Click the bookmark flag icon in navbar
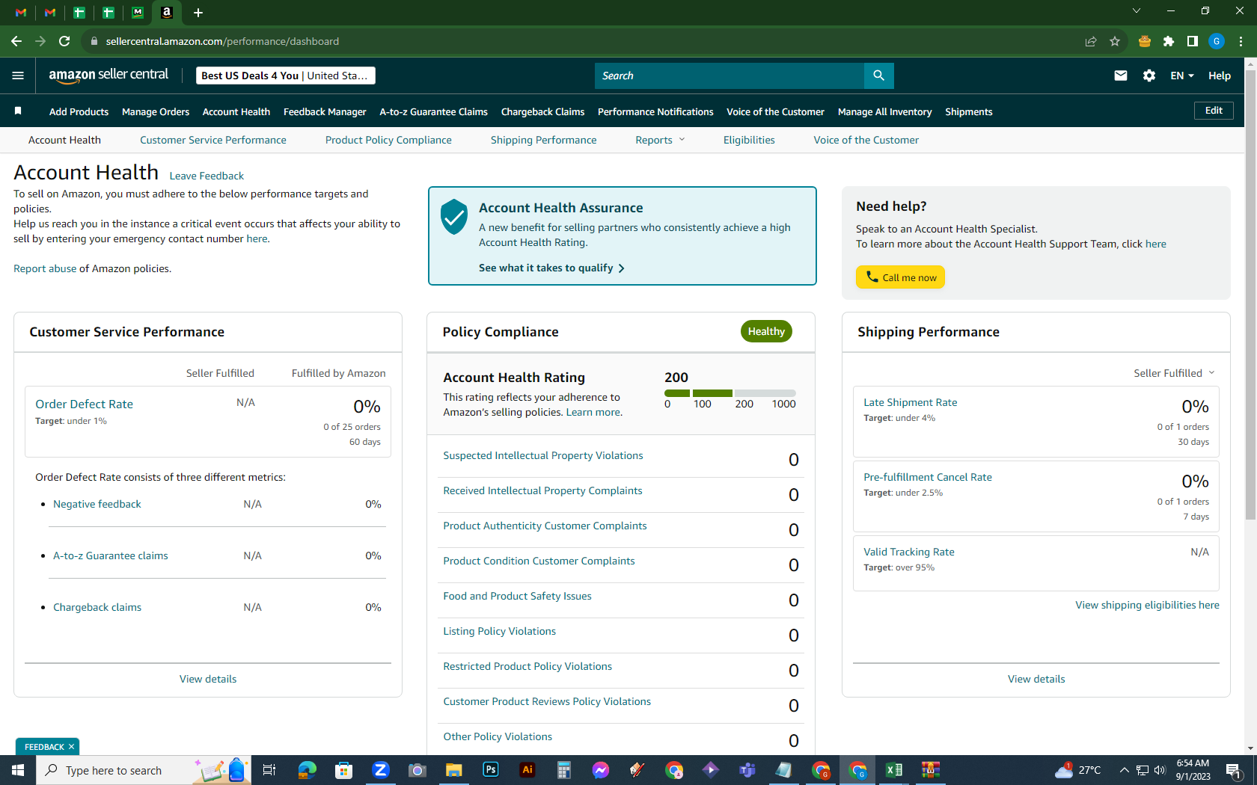 click(18, 111)
